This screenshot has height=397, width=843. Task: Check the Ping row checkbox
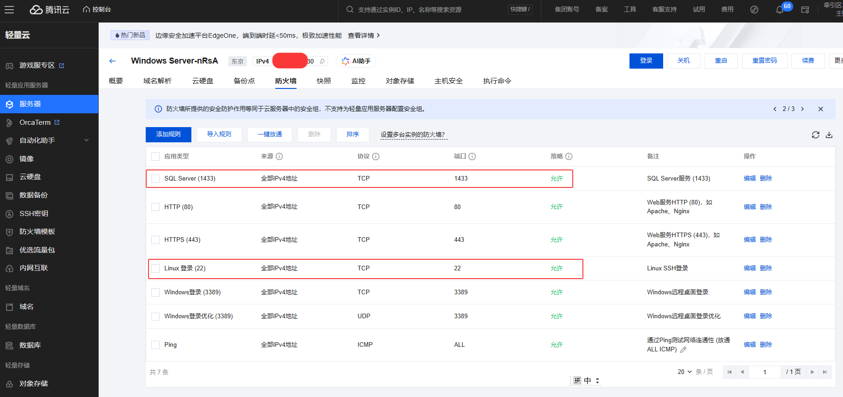155,345
